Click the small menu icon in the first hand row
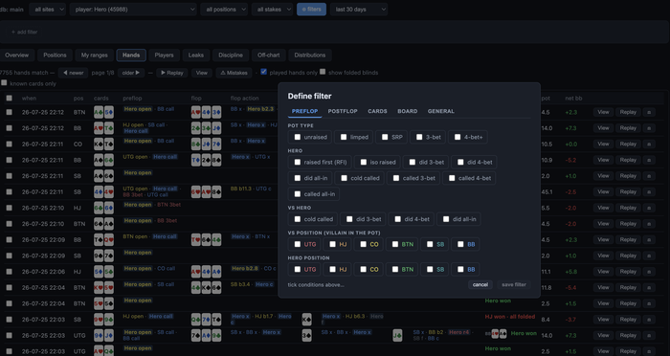Screen dimensions: 670x356 click(x=649, y=112)
